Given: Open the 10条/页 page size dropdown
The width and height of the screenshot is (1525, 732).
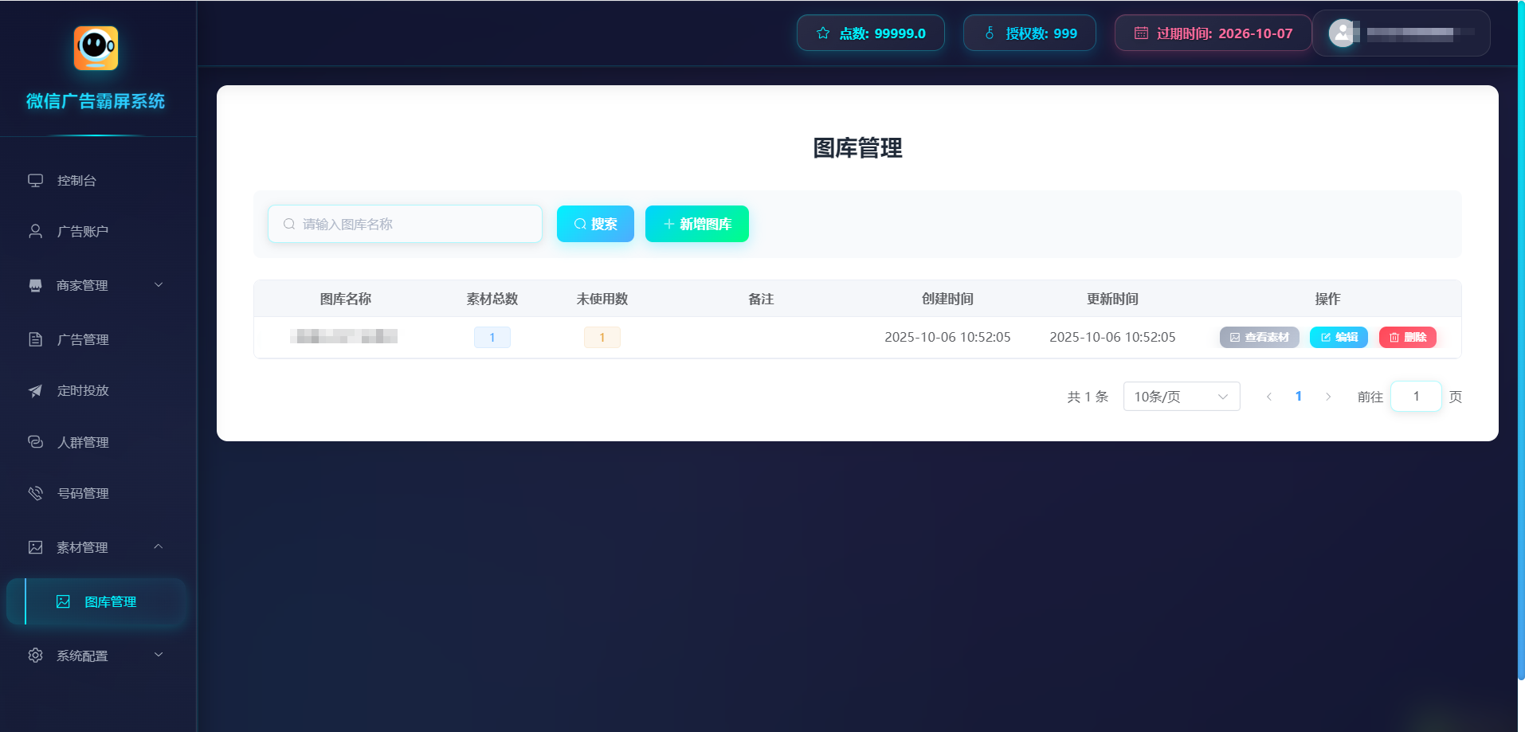Looking at the screenshot, I should click(x=1181, y=397).
